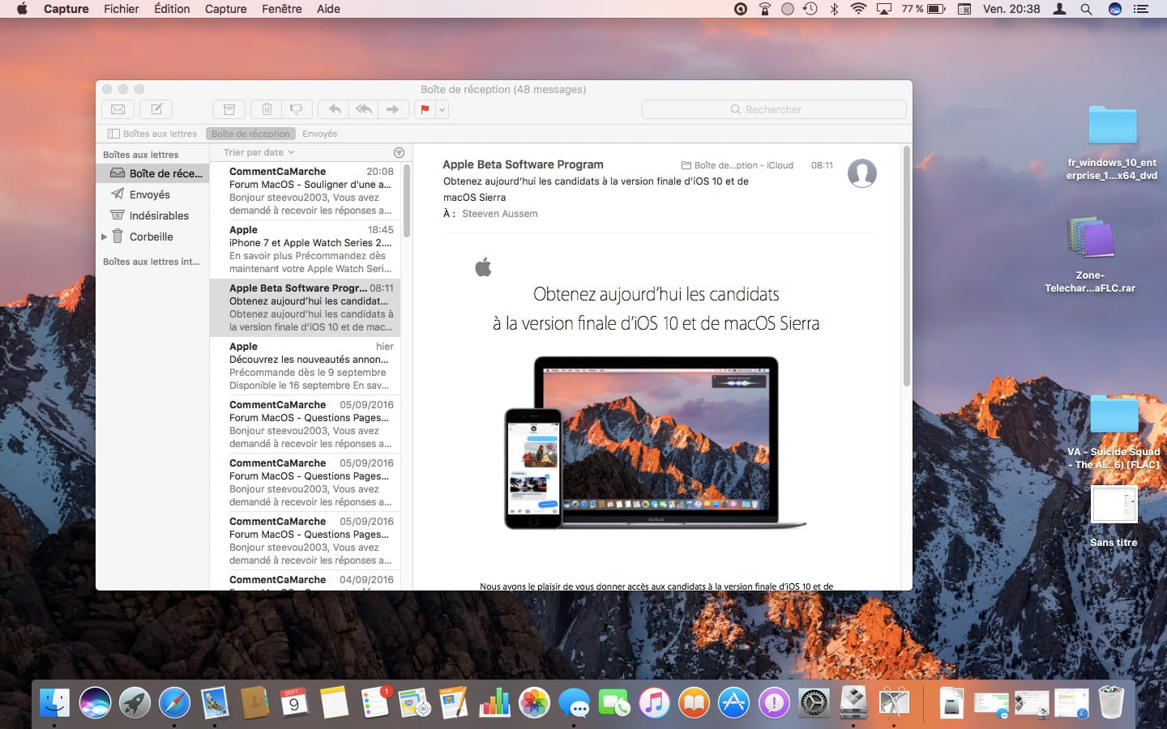The image size is (1167, 729).
Task: Flag the message with the red flag
Action: click(x=425, y=109)
